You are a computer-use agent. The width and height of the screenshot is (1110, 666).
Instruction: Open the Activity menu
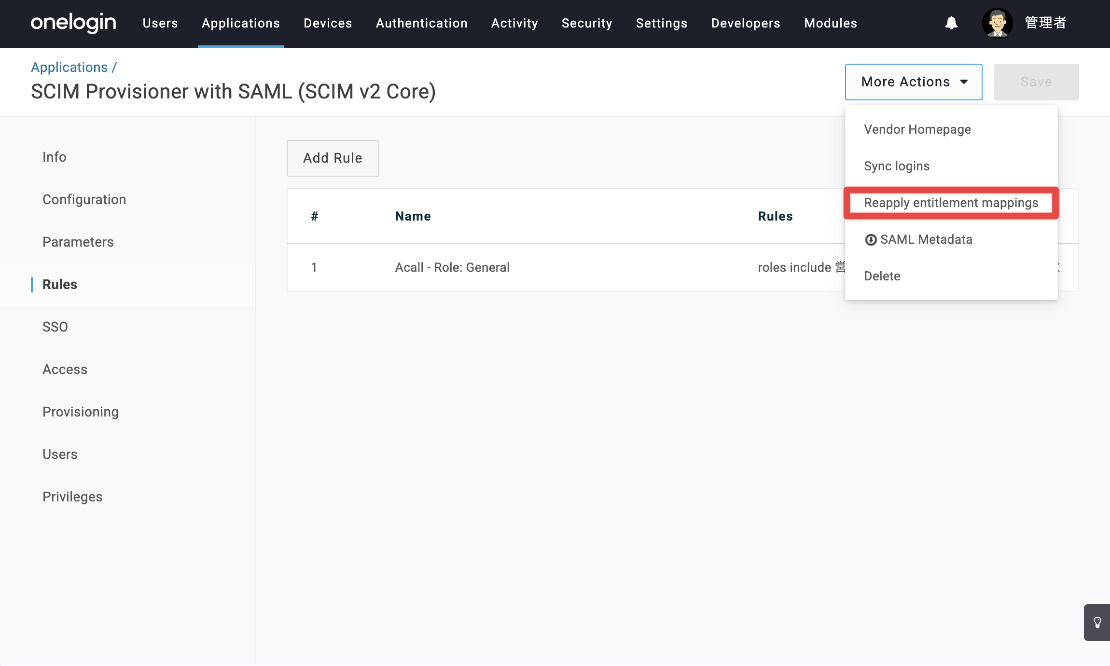(514, 23)
